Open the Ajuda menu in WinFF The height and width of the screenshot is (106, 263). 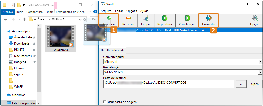[x=144, y=11]
